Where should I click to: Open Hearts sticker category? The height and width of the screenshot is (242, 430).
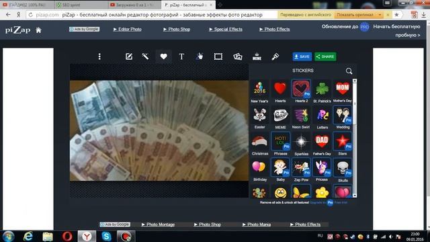coord(280,91)
